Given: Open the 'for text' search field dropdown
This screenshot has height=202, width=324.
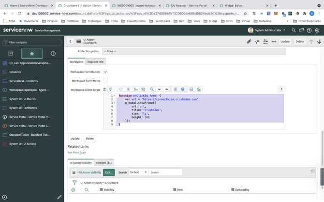Looking at the screenshot, I should (x=138, y=172).
